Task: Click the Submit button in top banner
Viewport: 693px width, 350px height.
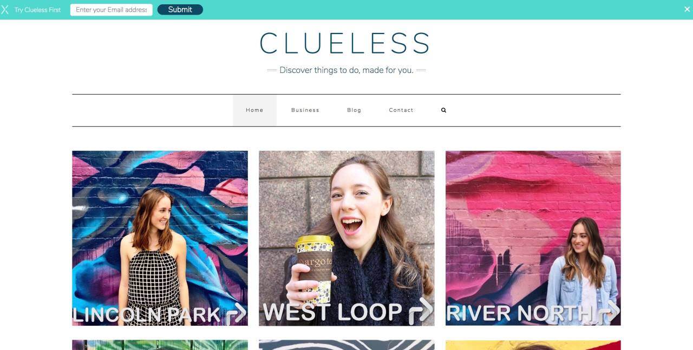Action: pyautogui.click(x=180, y=10)
